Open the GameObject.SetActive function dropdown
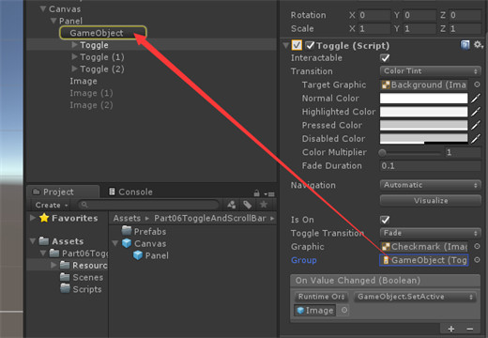 pos(415,297)
